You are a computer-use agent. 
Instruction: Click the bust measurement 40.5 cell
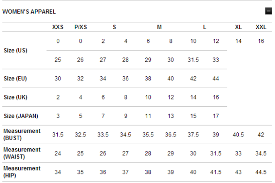[x=238, y=135]
